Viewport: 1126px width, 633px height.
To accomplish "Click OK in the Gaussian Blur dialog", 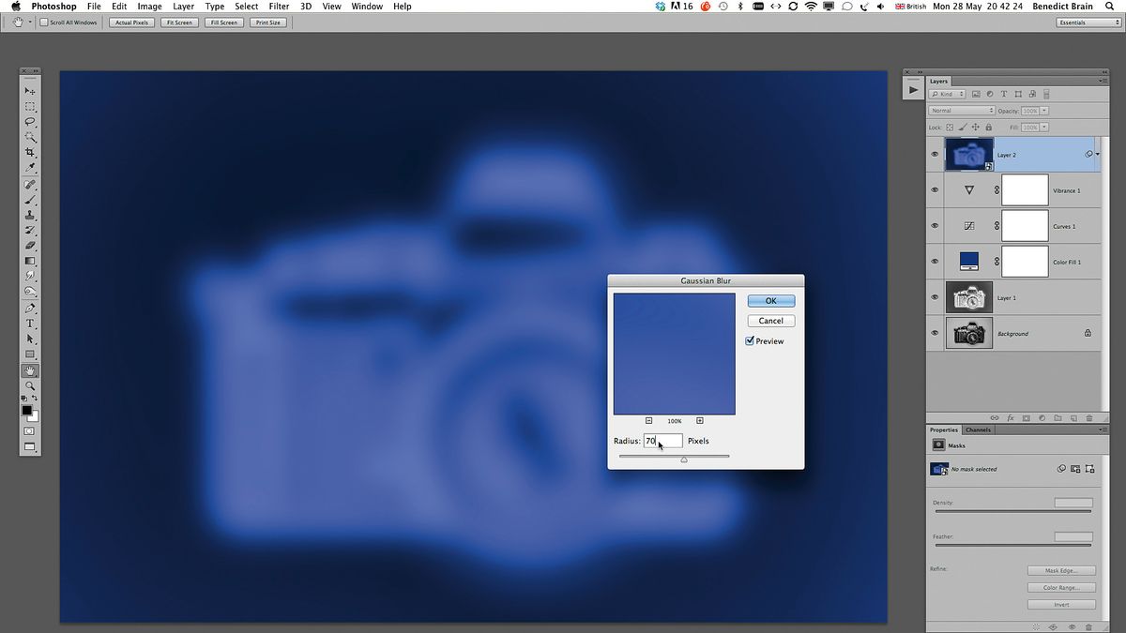I will click(x=770, y=300).
